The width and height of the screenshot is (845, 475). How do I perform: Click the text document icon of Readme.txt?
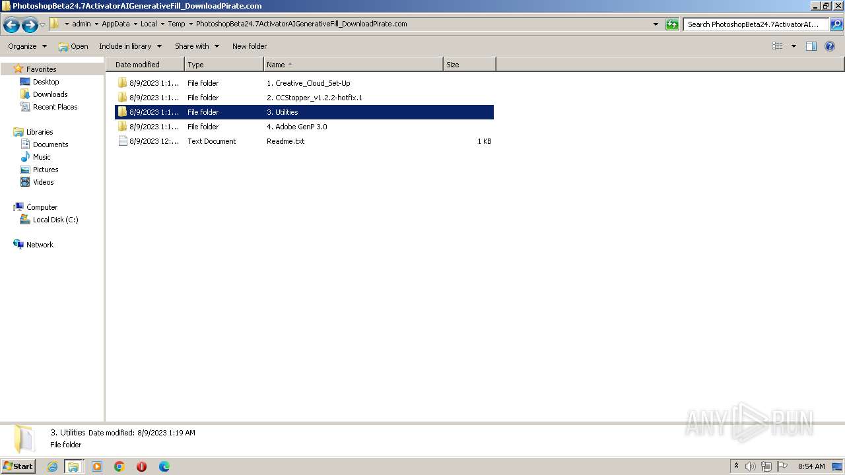(x=122, y=141)
